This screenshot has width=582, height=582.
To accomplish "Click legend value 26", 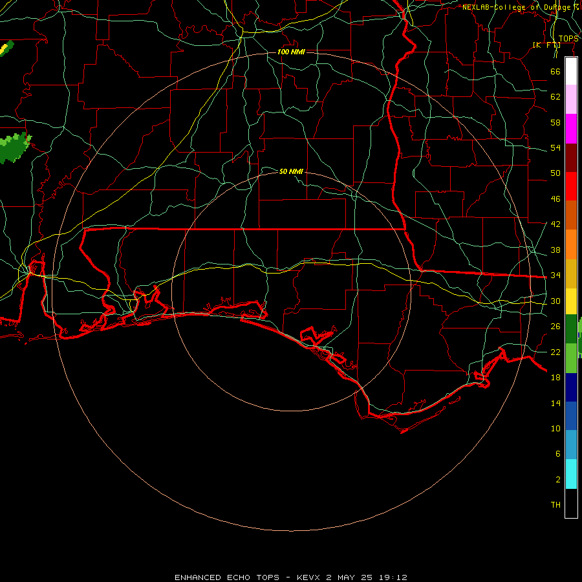I will pyautogui.click(x=555, y=327).
